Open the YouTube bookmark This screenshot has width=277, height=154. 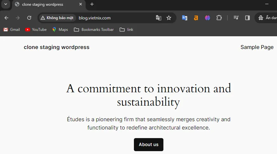(x=36, y=30)
